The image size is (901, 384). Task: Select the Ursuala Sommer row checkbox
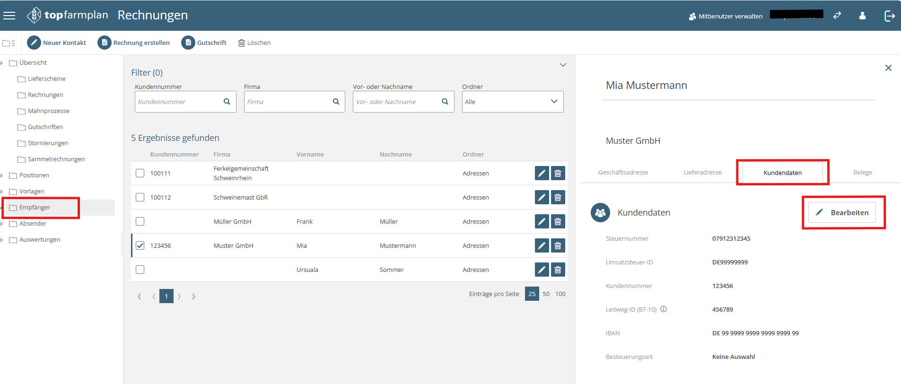pos(140,270)
